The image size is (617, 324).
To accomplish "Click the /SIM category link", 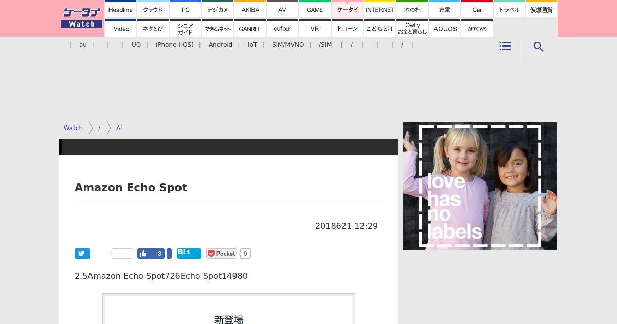I will coord(325,45).
